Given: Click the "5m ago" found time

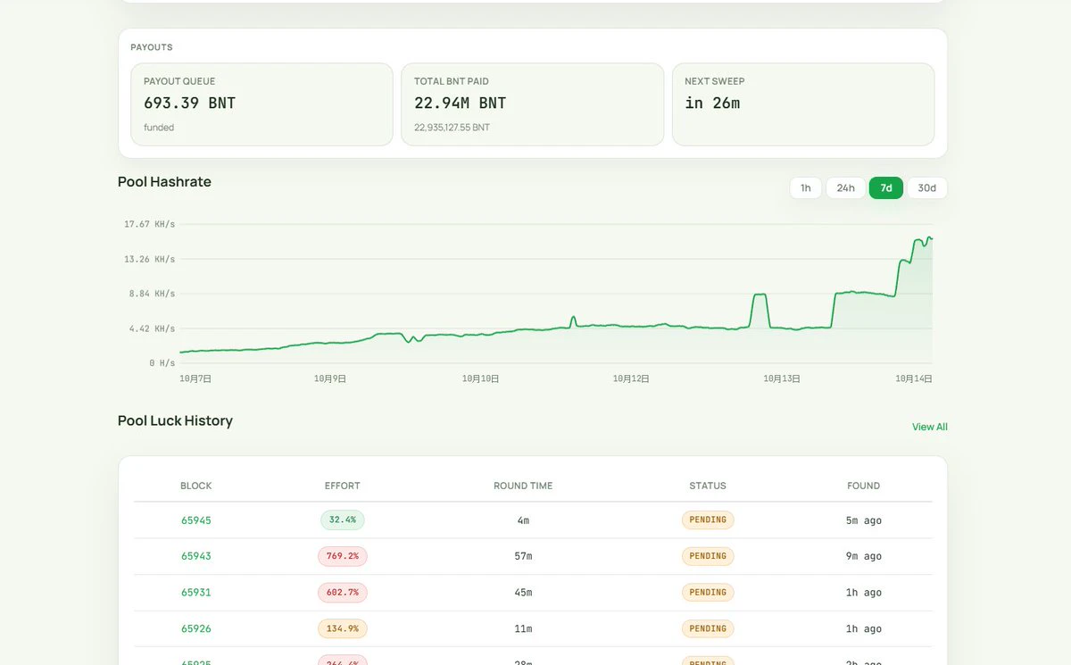Looking at the screenshot, I should (864, 520).
